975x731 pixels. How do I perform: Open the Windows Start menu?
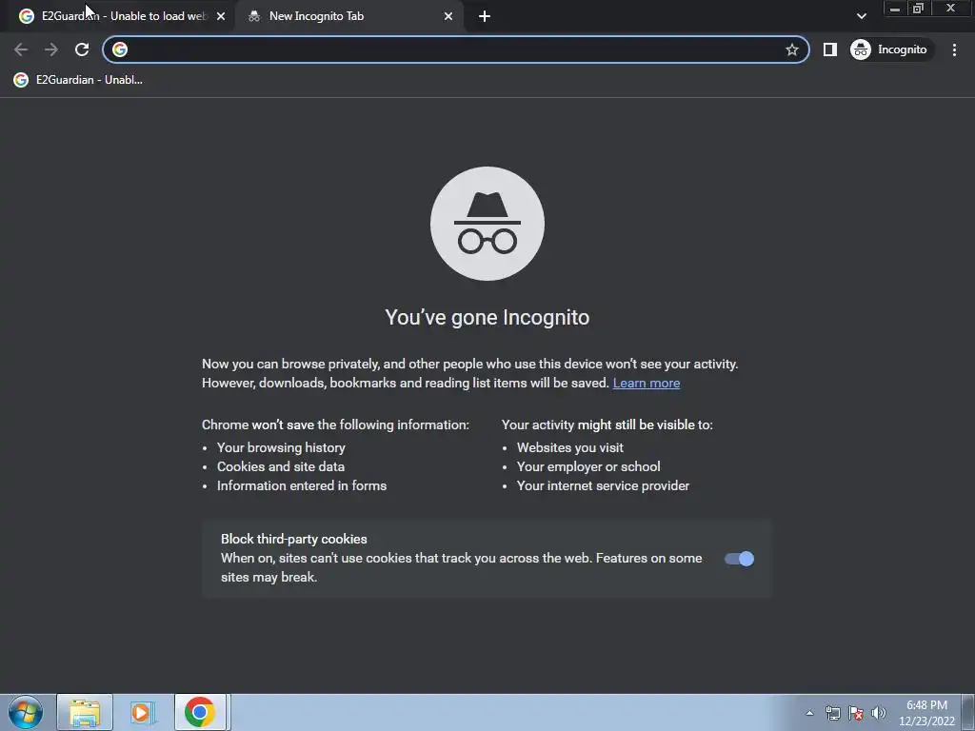point(26,712)
